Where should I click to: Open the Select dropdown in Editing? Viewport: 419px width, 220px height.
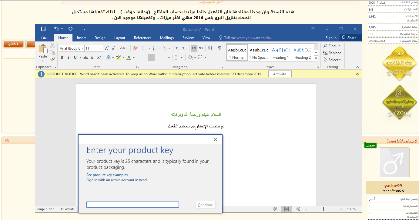pos(332,60)
